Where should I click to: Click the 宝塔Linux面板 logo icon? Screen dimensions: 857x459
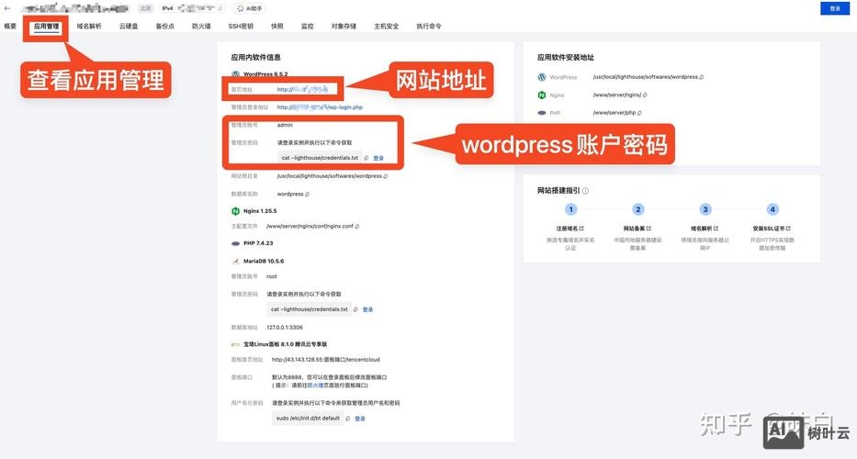[x=235, y=345]
